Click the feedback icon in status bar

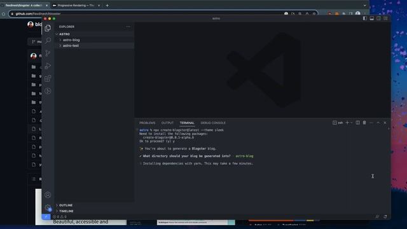click(377, 216)
